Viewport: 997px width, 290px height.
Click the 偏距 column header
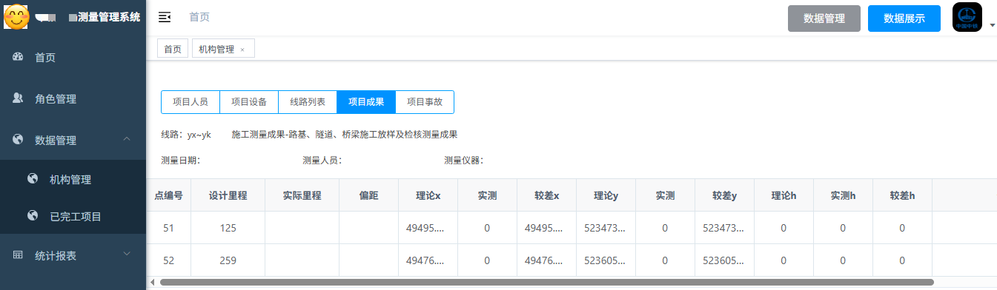tap(368, 195)
